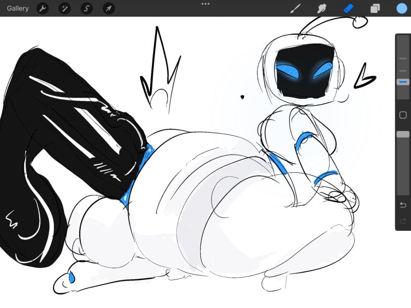
Task: Activate the Selection tool
Action: [87, 9]
